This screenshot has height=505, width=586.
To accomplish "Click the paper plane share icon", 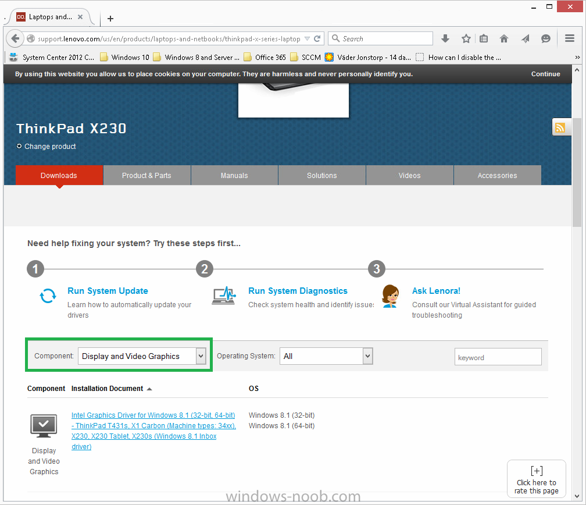I will 525,38.
